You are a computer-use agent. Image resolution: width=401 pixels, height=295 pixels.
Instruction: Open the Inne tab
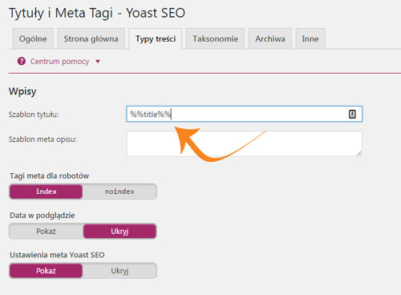click(x=310, y=38)
